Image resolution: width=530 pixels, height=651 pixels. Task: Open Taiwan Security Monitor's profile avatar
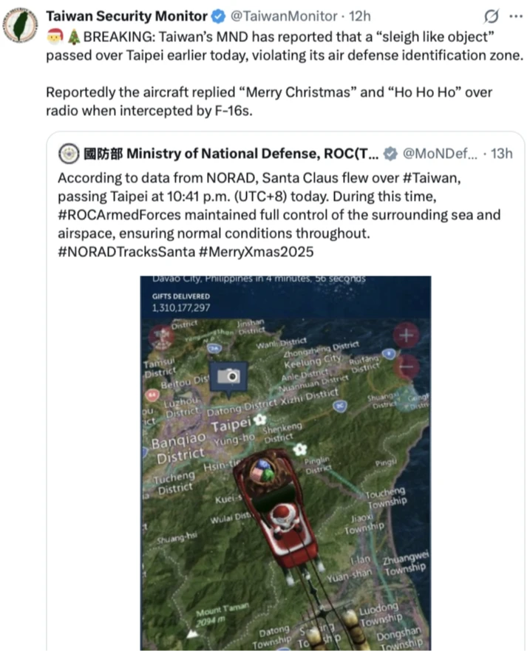20,24
